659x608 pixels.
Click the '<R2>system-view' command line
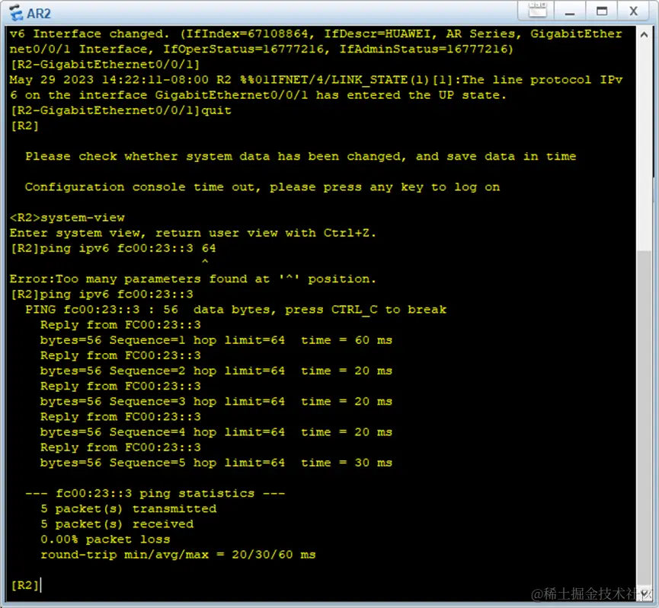point(67,218)
